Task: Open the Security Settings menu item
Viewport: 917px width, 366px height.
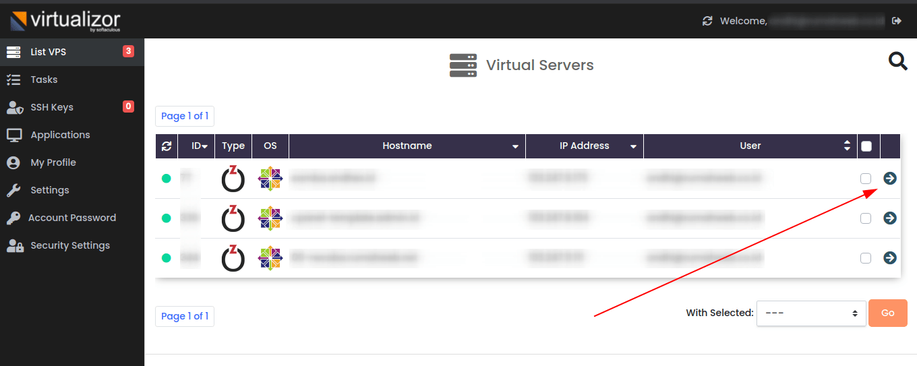Action: [x=72, y=245]
